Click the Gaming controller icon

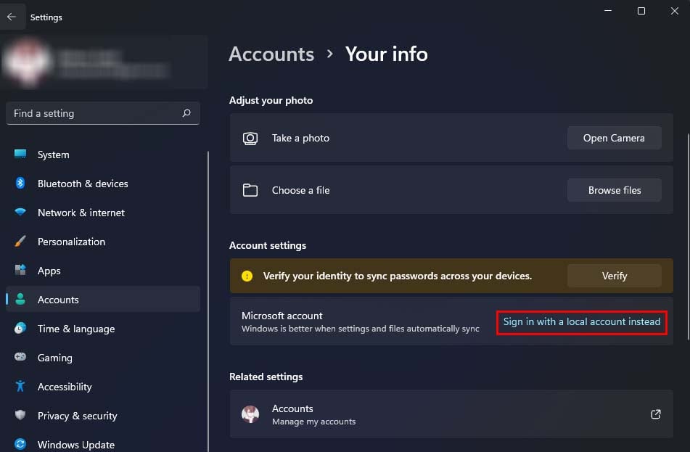[20, 357]
